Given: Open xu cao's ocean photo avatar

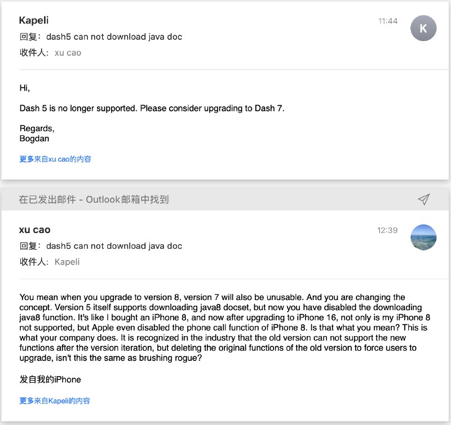Looking at the screenshot, I should pyautogui.click(x=423, y=238).
